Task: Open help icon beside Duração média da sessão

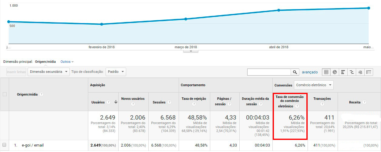Action: tap(261, 104)
